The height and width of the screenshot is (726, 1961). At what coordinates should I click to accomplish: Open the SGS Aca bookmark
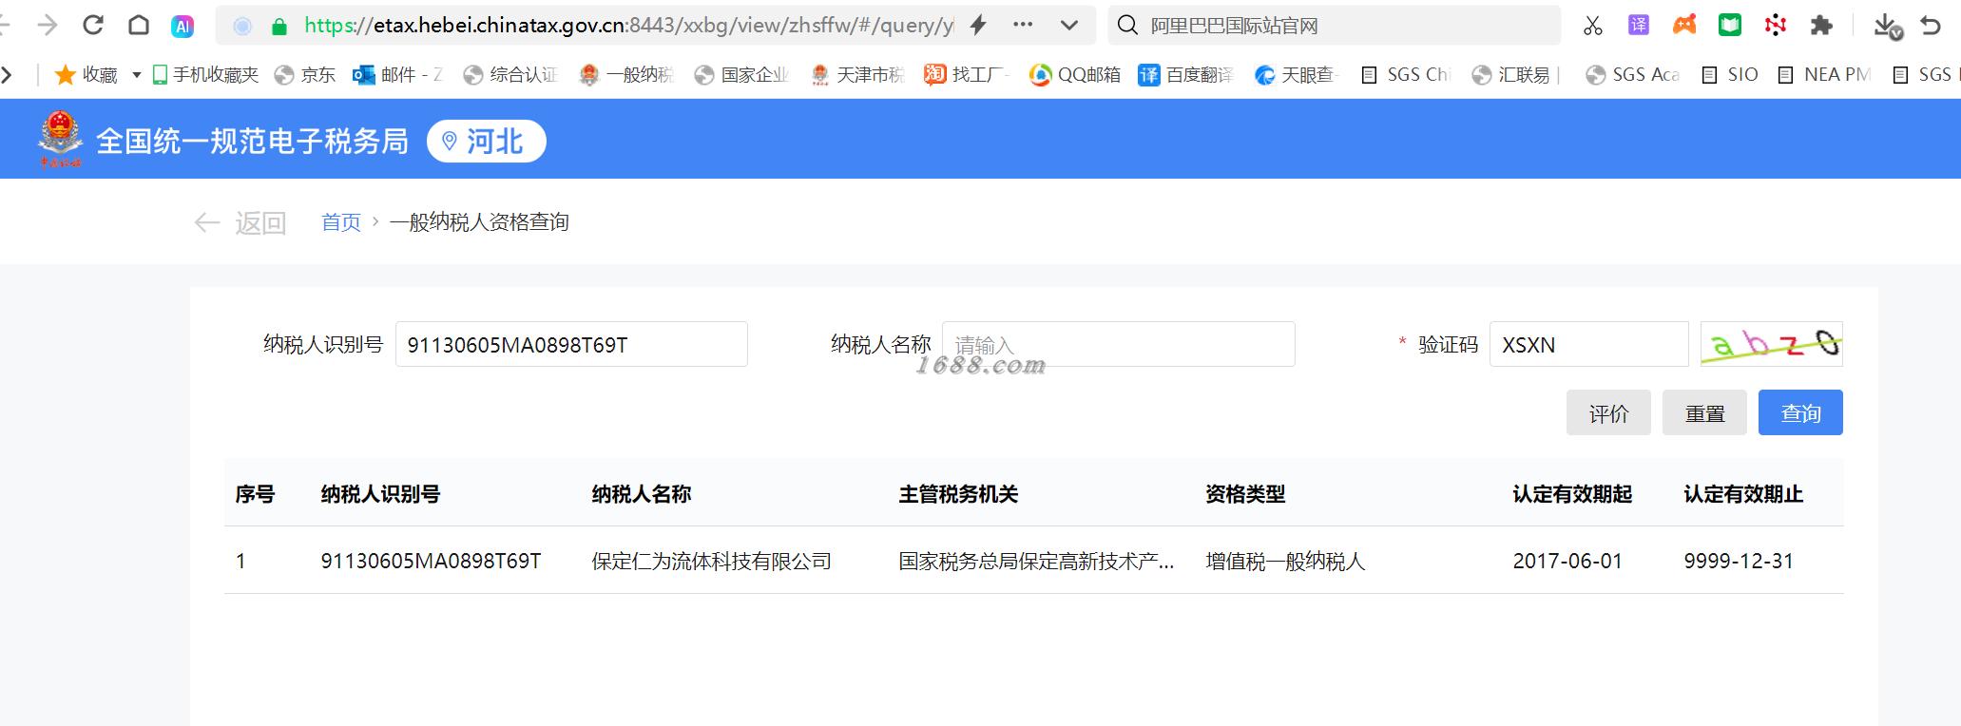pos(1633,74)
